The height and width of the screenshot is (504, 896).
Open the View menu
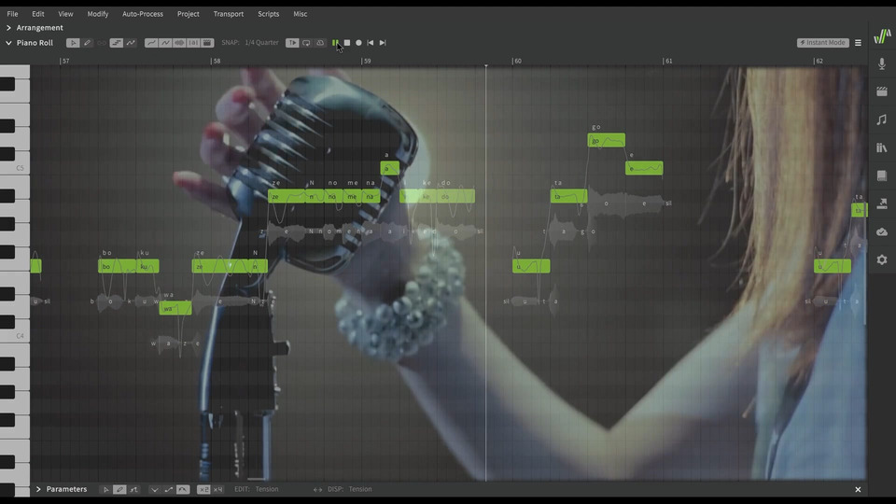(65, 14)
